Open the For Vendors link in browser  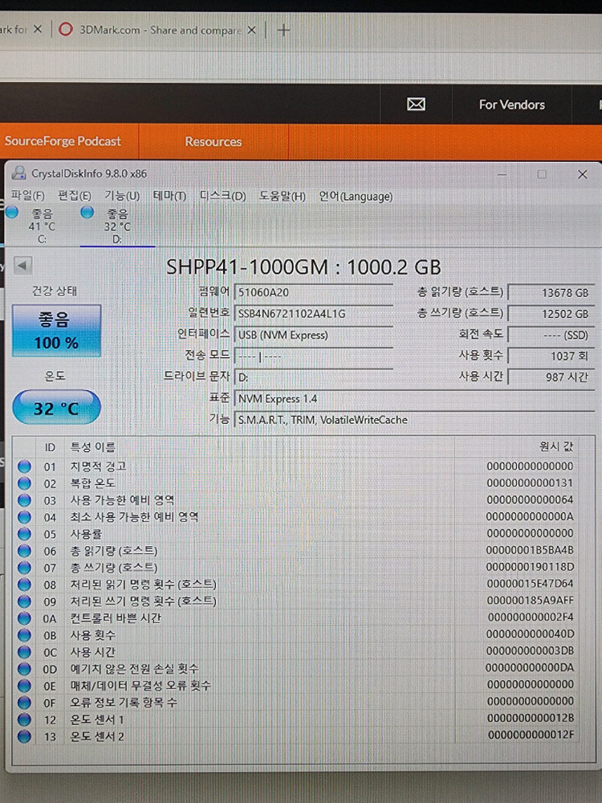(x=512, y=104)
